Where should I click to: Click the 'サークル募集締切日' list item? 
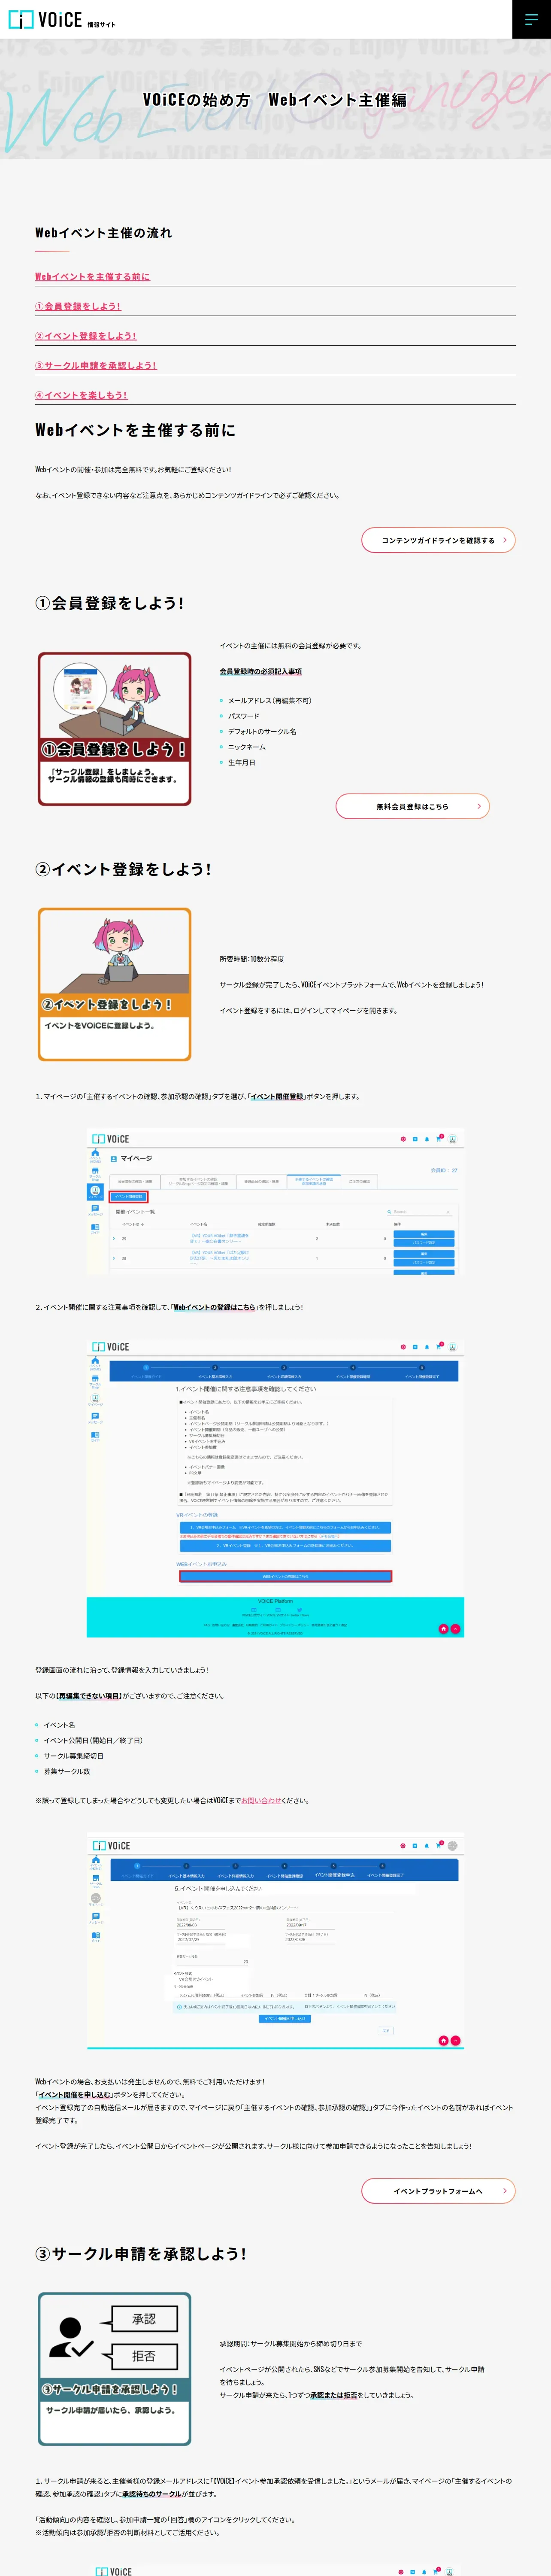[74, 1756]
